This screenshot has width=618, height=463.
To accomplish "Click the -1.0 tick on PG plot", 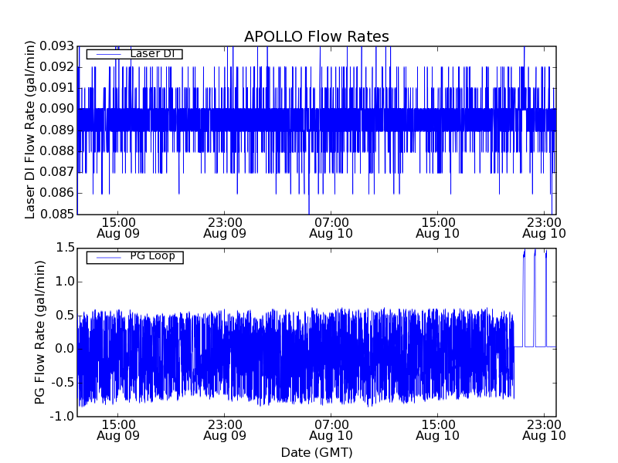I will pos(63,416).
